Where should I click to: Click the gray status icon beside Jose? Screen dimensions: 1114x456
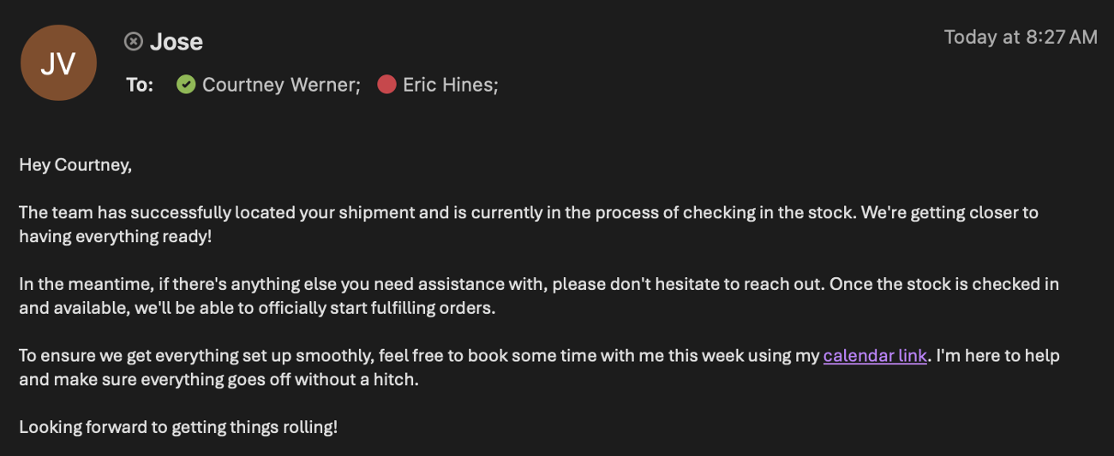133,41
